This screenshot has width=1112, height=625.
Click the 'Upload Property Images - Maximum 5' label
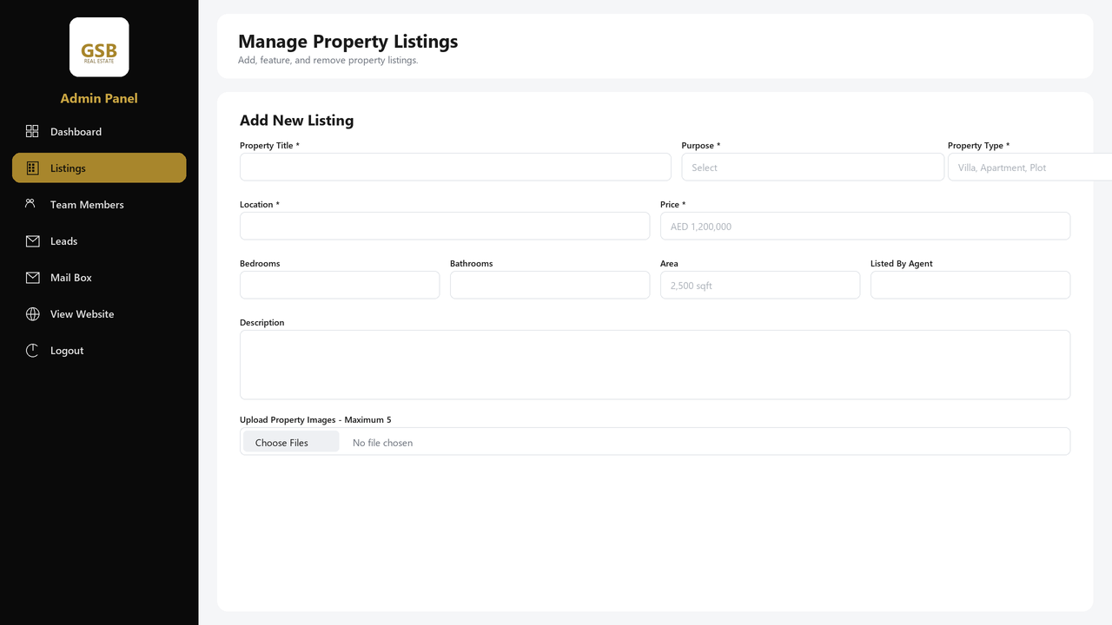tap(315, 420)
